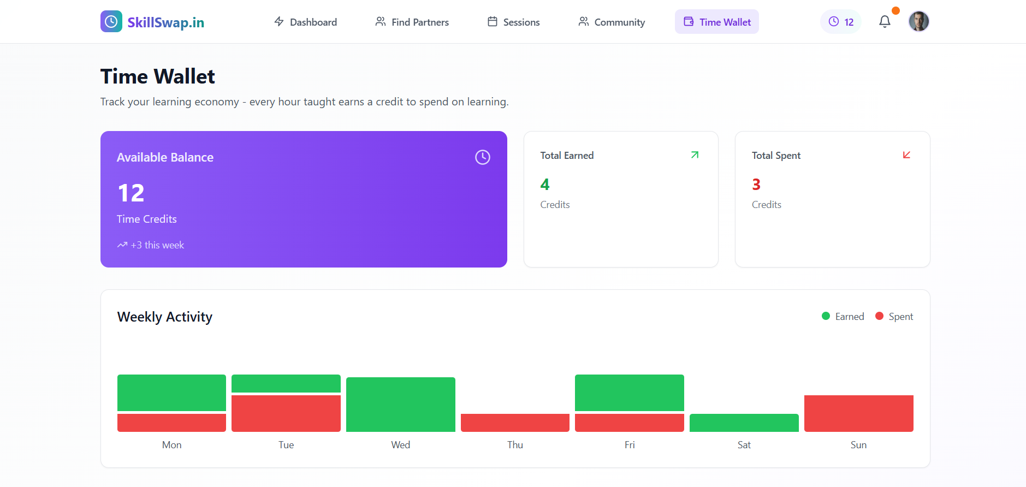Click the SkillSwap.in clock logo icon
The height and width of the screenshot is (487, 1026).
[111, 21]
